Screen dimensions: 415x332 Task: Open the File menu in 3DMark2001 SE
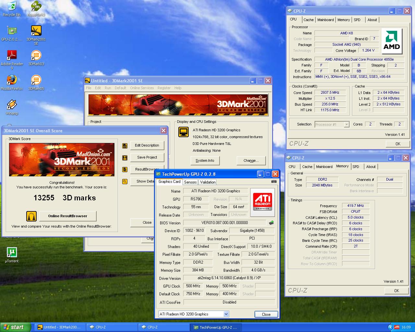tap(89, 88)
